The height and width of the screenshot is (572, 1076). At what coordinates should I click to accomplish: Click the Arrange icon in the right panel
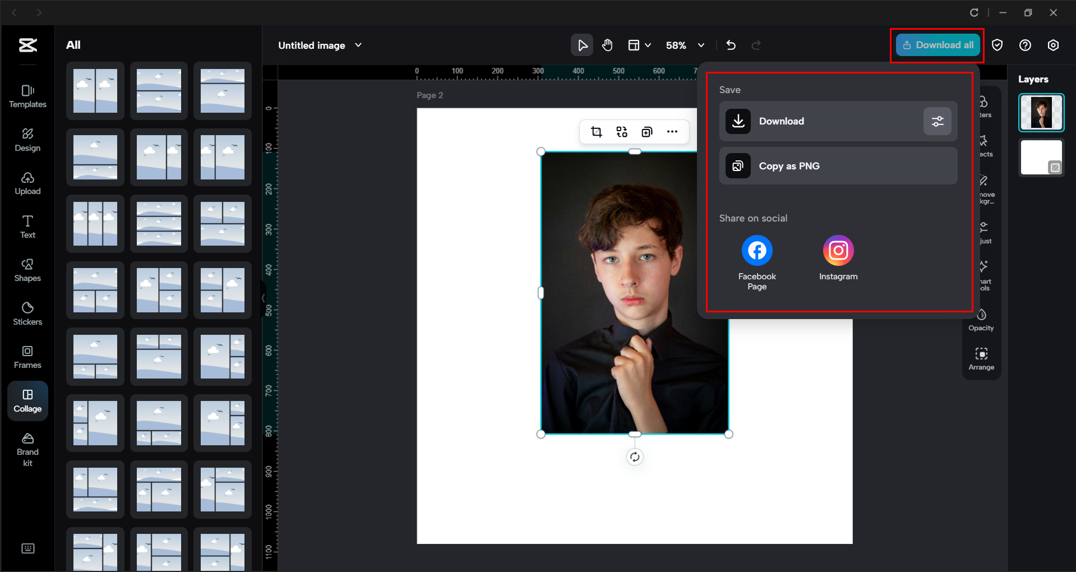coord(981,358)
